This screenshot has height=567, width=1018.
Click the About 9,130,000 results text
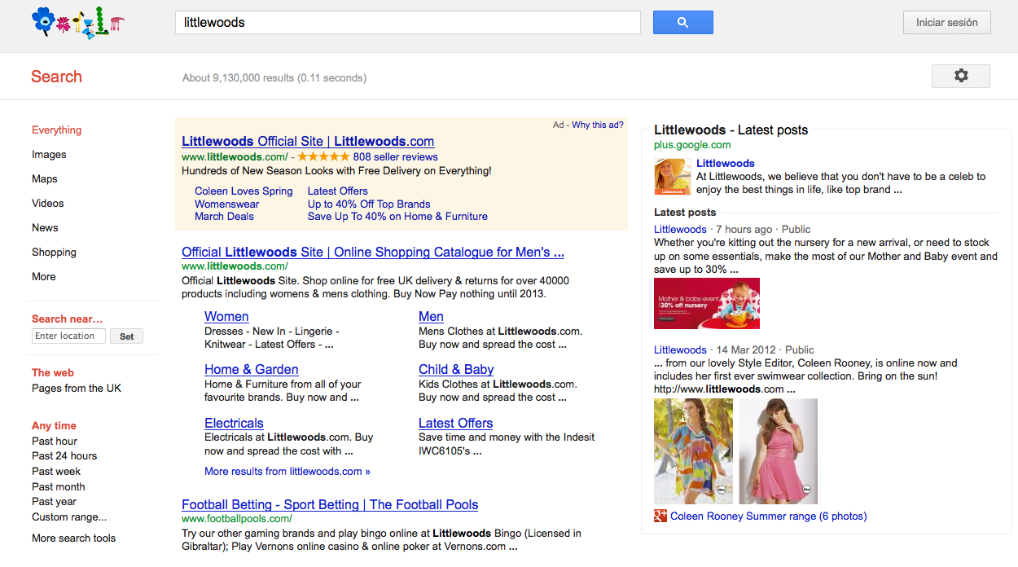[x=274, y=78]
